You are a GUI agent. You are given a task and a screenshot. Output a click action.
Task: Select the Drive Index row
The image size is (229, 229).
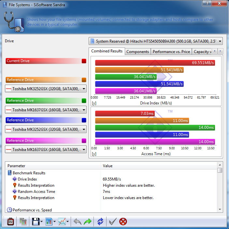tap(111, 179)
